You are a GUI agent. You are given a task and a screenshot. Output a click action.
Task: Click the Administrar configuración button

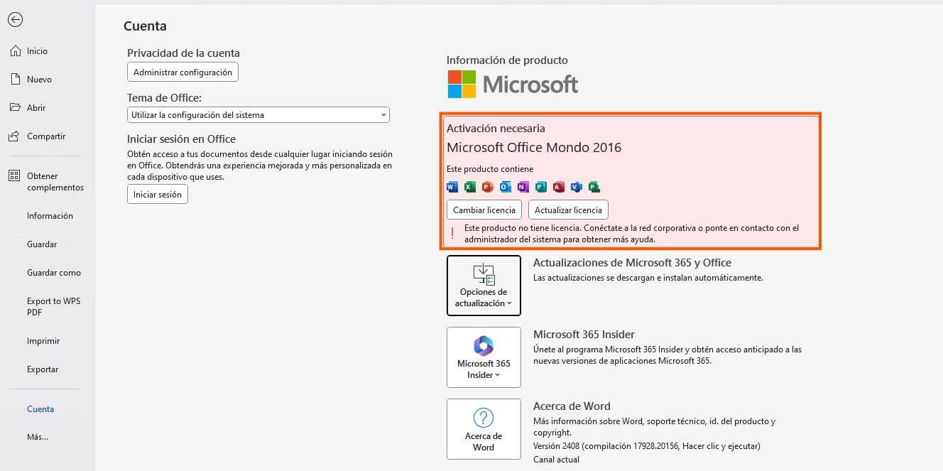[x=182, y=72]
